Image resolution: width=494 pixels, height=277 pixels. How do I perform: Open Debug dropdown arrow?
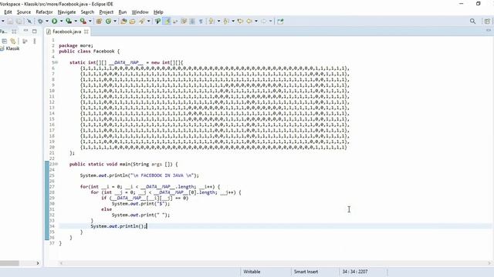click(47, 22)
